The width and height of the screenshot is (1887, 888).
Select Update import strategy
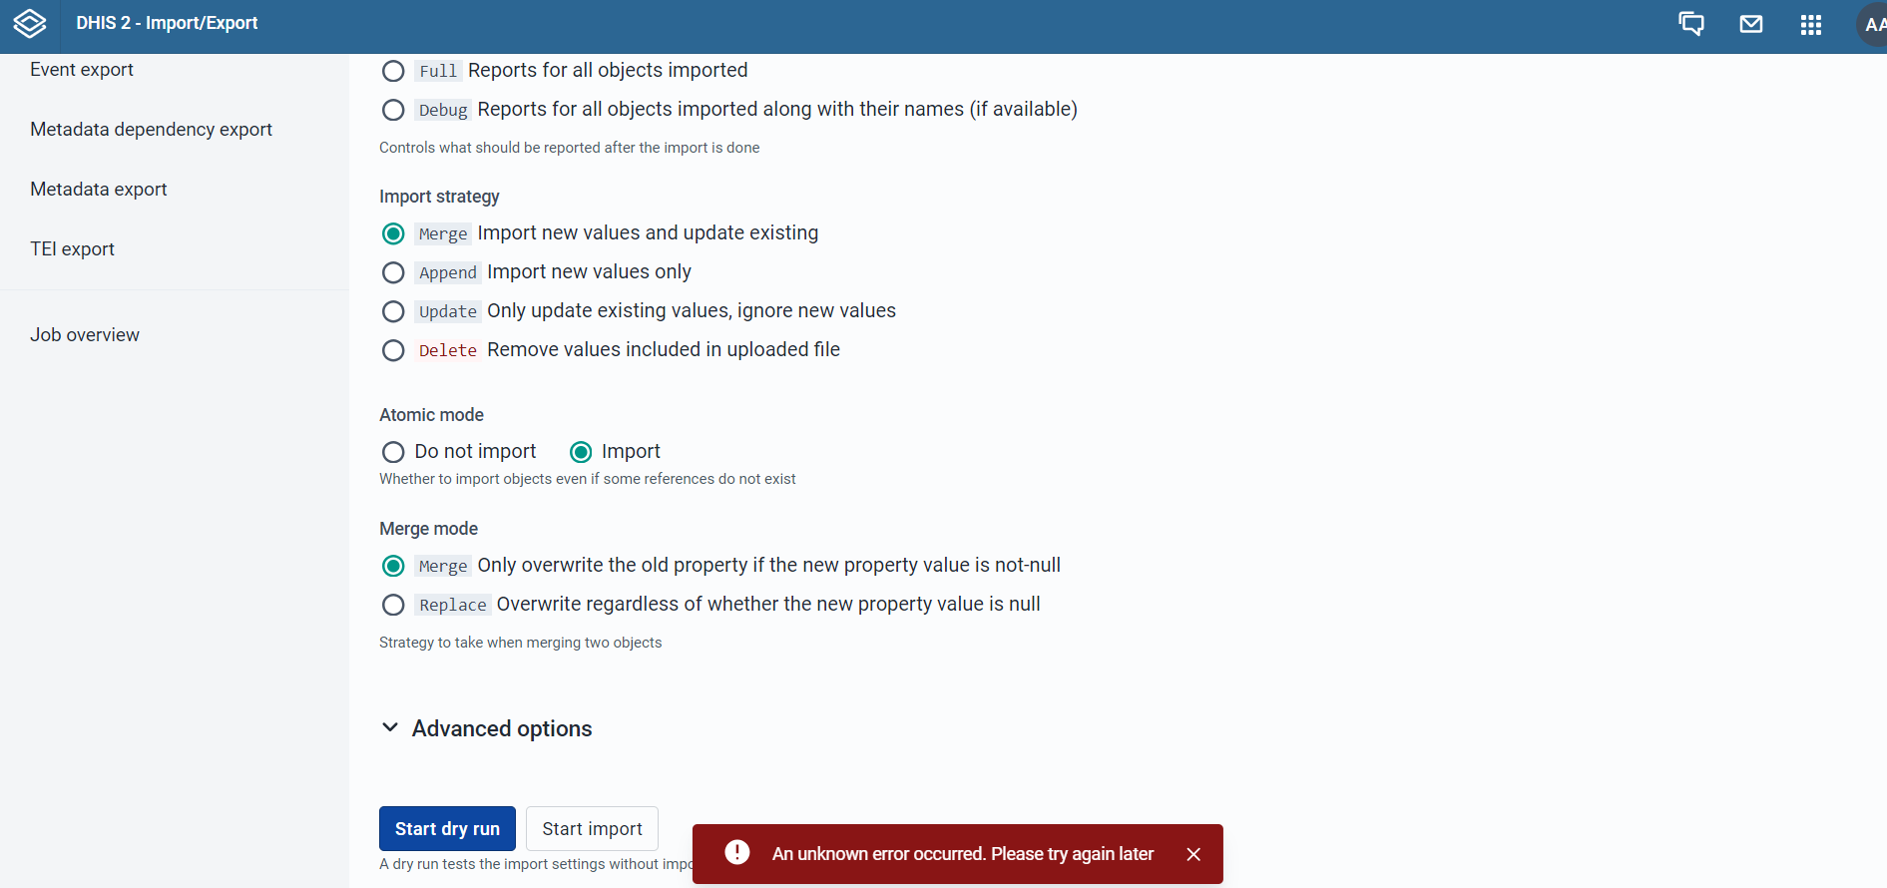coord(393,311)
